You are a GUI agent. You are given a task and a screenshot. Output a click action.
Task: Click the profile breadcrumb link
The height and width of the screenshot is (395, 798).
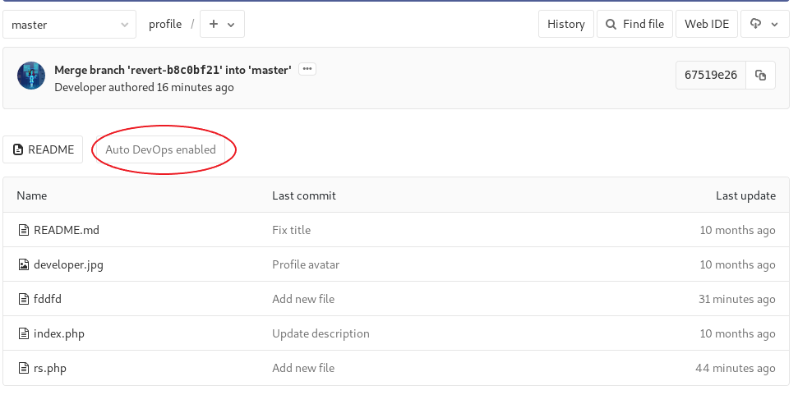tap(164, 25)
